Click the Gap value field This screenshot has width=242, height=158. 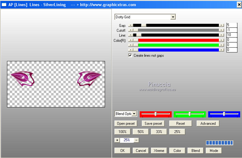pyautogui.click(x=232, y=25)
